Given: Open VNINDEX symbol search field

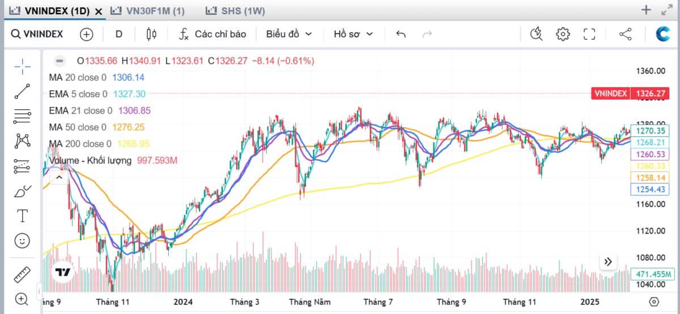Looking at the screenshot, I should pos(38,34).
